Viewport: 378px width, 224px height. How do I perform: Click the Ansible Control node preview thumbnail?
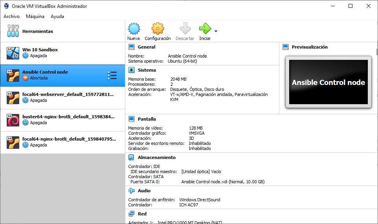[x=328, y=82]
